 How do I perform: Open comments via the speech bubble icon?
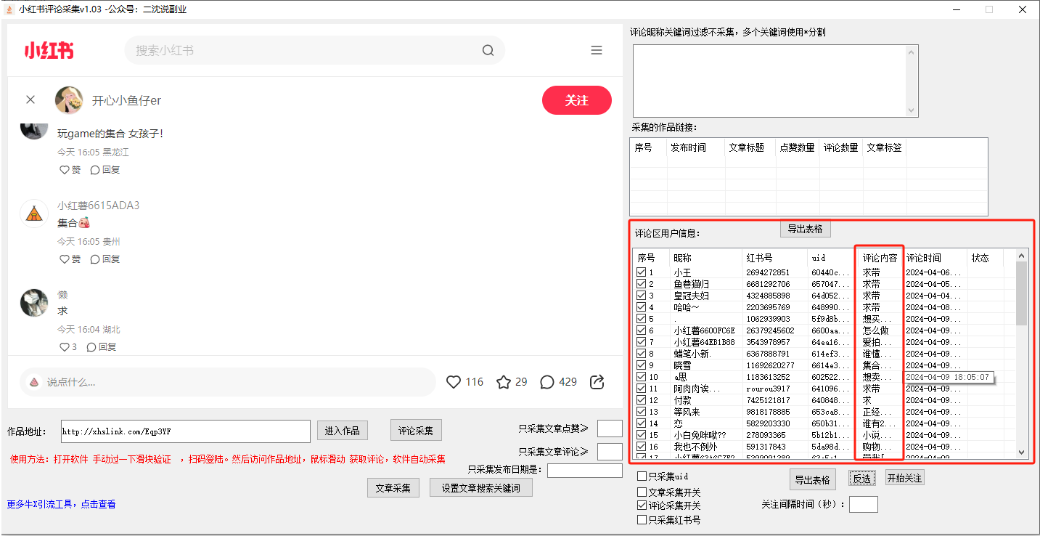[x=547, y=381]
